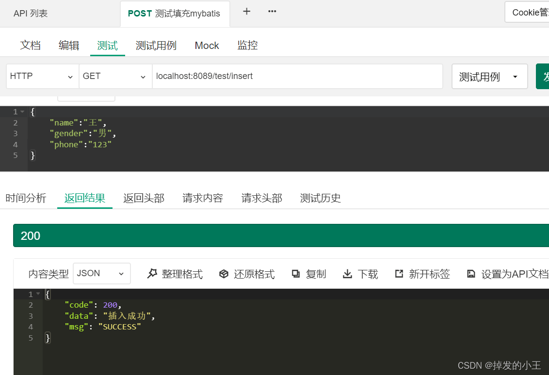Open the 监控 tab
549x375 pixels.
(x=247, y=45)
